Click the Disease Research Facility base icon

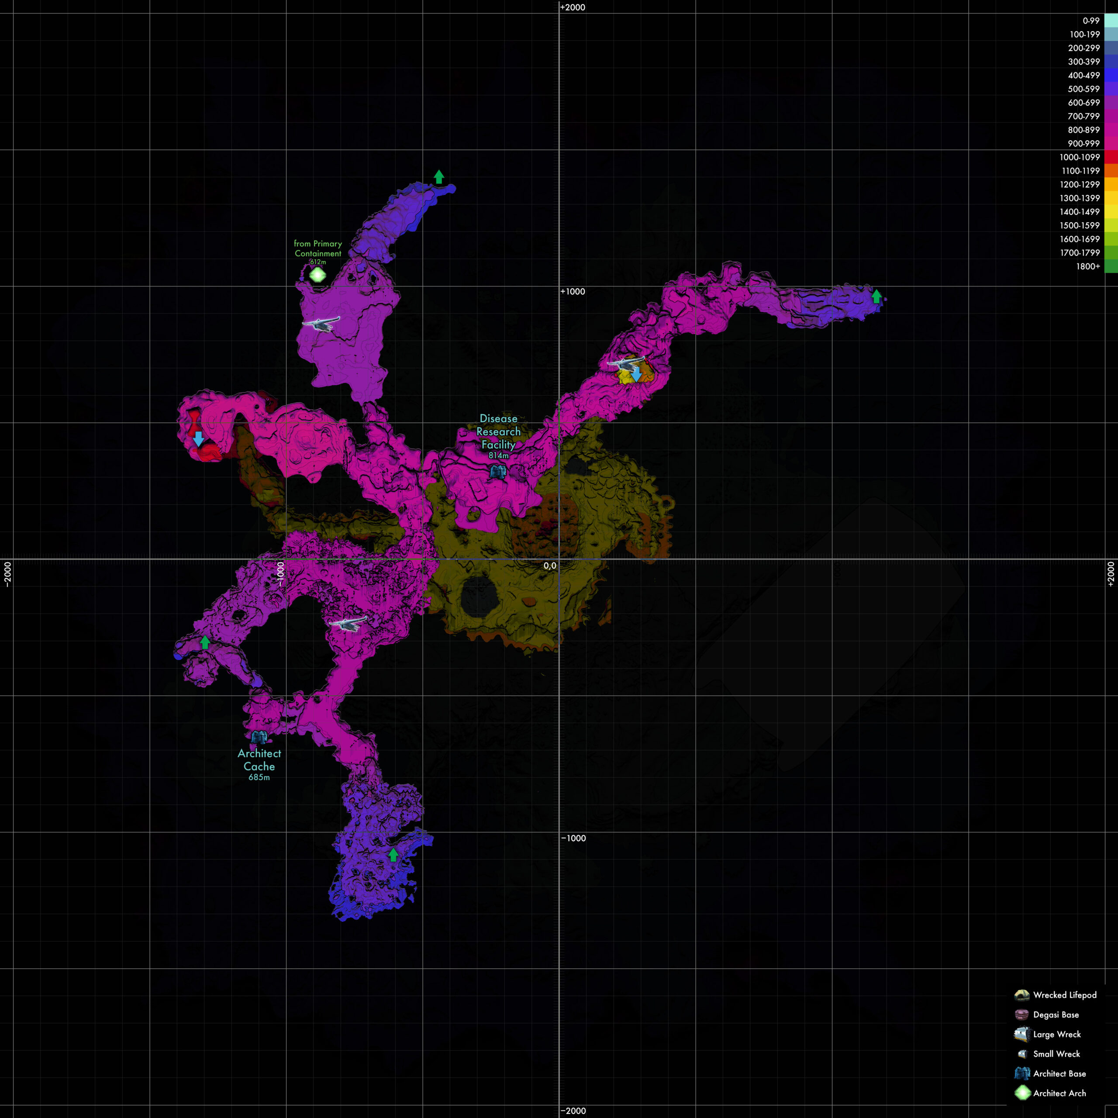(498, 471)
